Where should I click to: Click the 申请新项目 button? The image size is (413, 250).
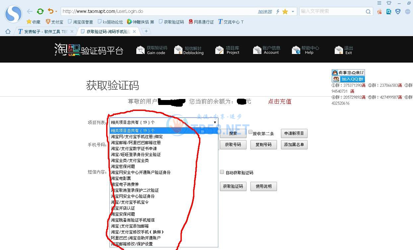294,133
